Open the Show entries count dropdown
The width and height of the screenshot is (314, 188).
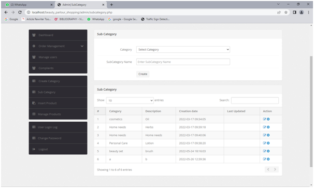(x=130, y=100)
